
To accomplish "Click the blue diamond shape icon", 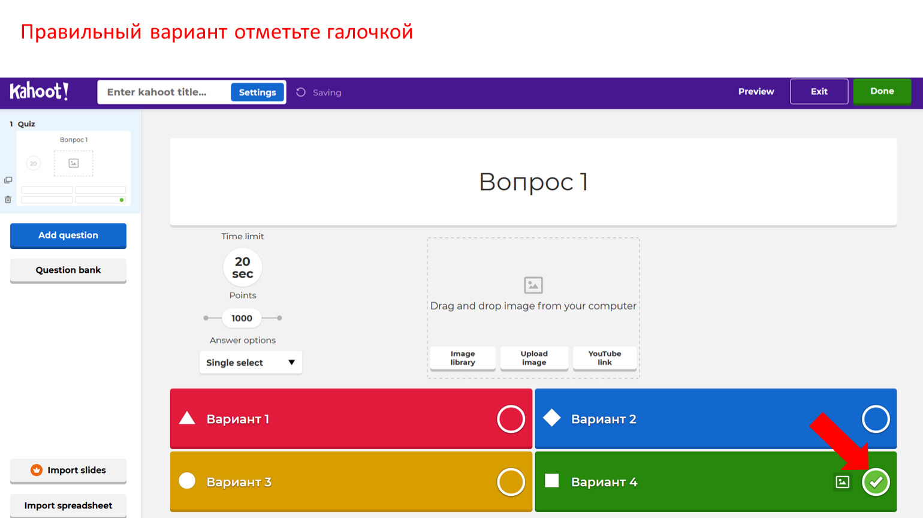I will pos(551,418).
